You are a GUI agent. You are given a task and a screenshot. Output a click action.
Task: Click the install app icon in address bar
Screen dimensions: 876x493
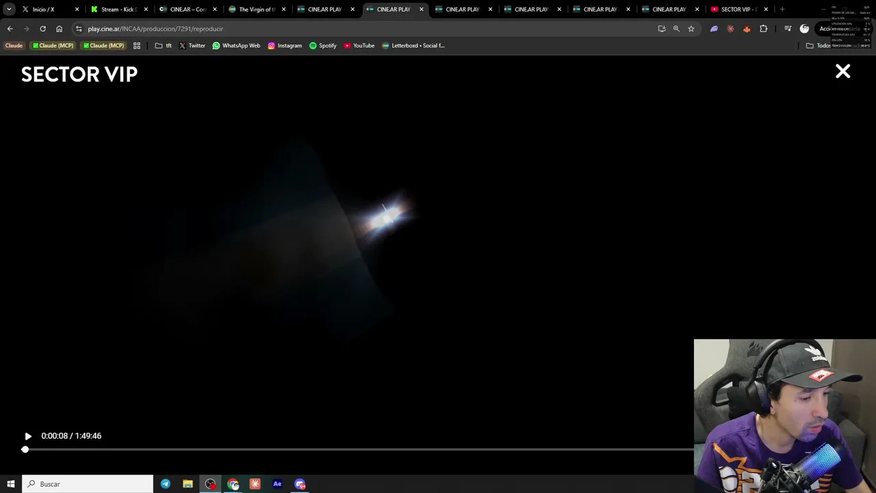(661, 29)
